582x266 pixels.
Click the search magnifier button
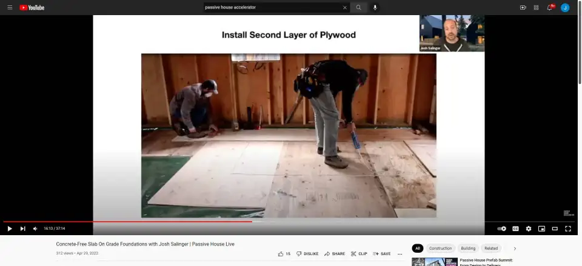click(x=359, y=7)
